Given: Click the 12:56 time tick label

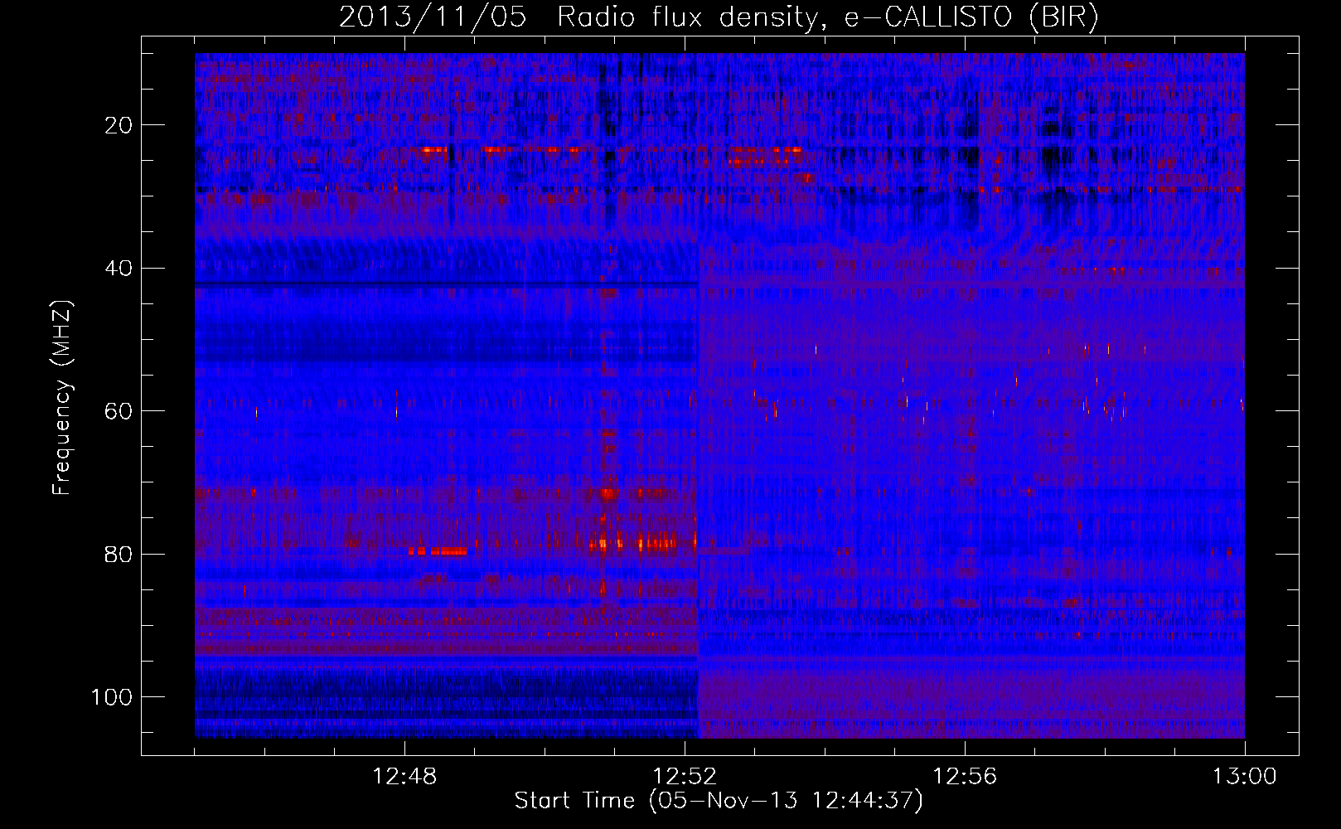Looking at the screenshot, I should (965, 777).
